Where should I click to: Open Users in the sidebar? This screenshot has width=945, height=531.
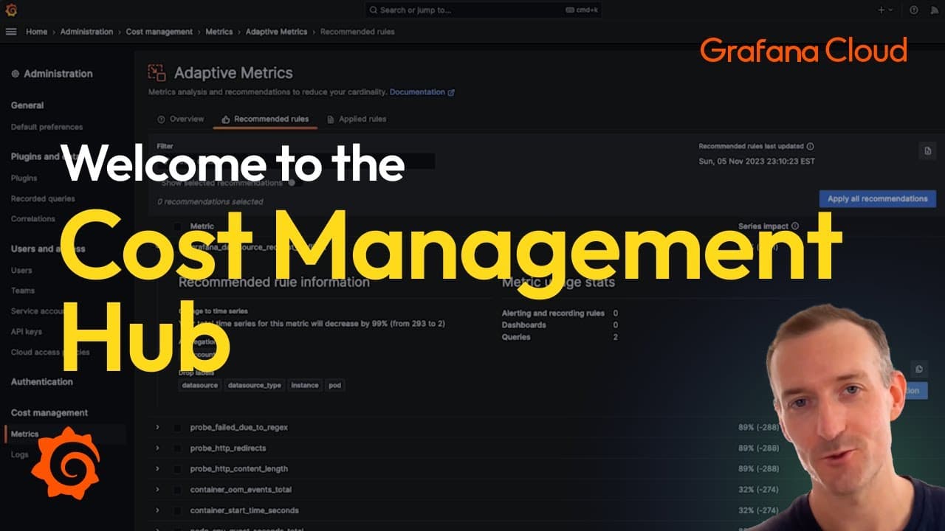click(21, 270)
